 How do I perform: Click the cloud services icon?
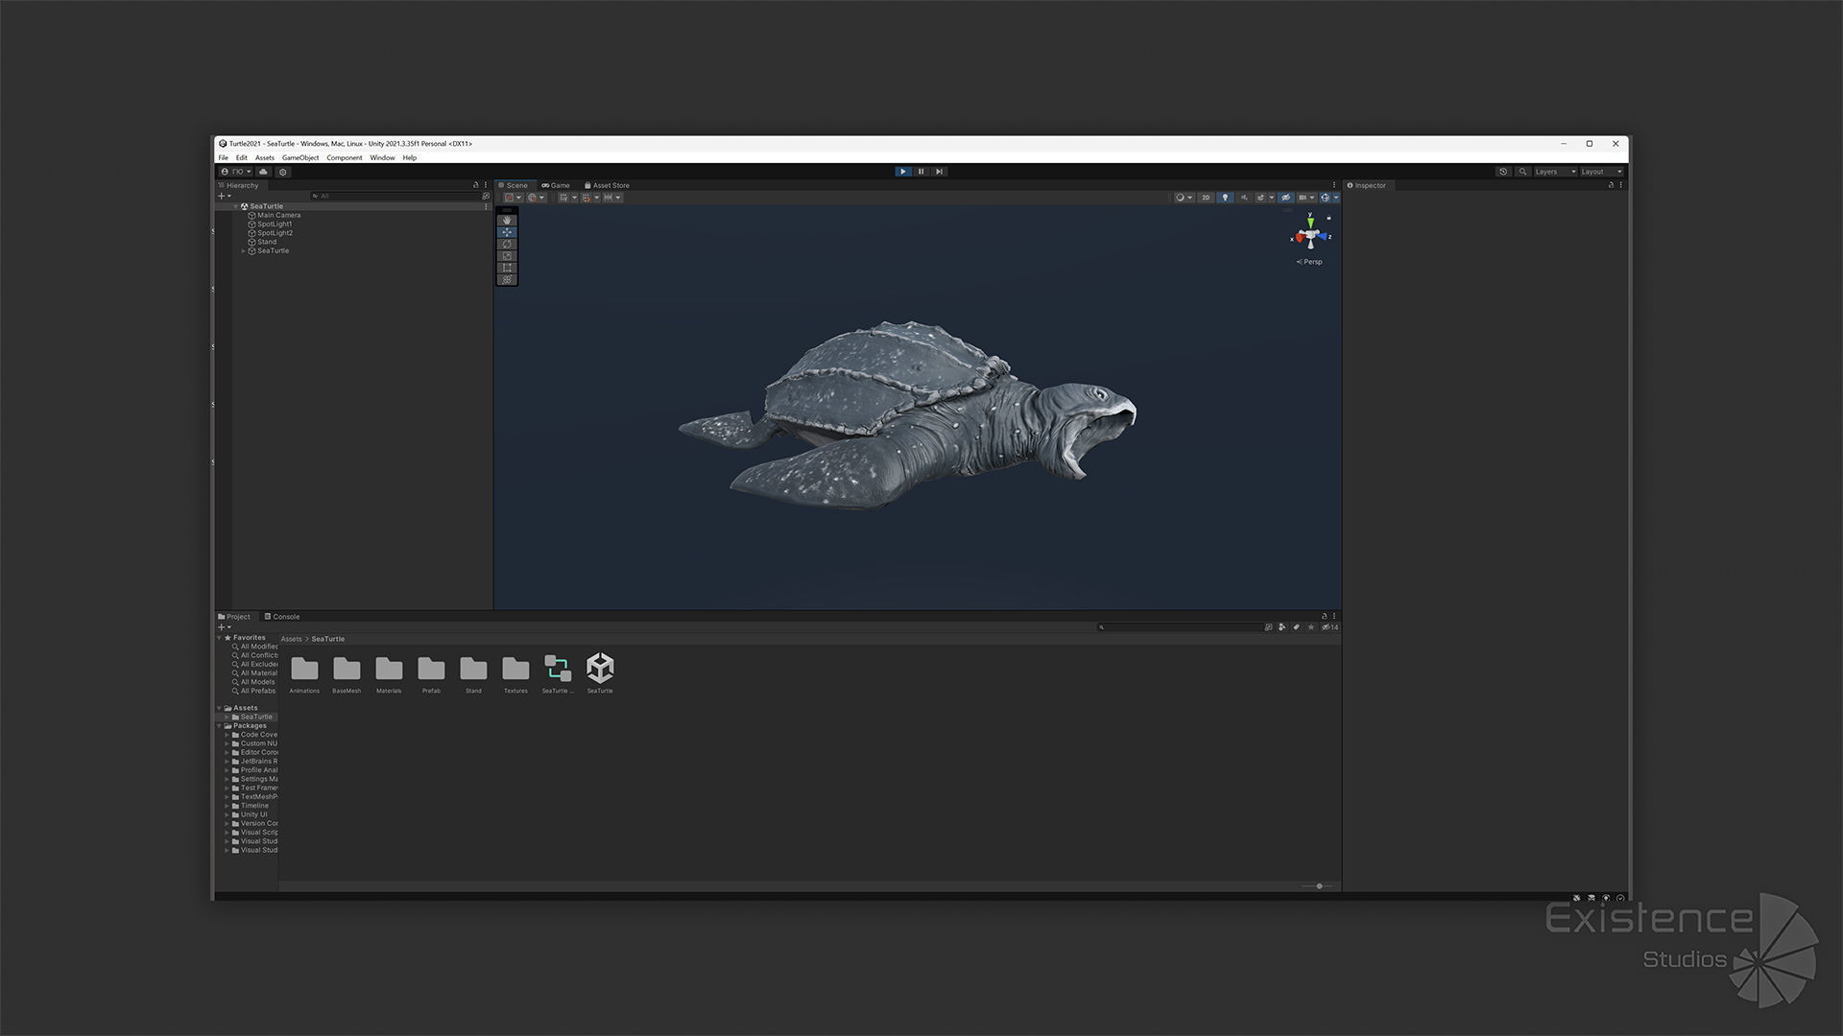click(x=263, y=172)
